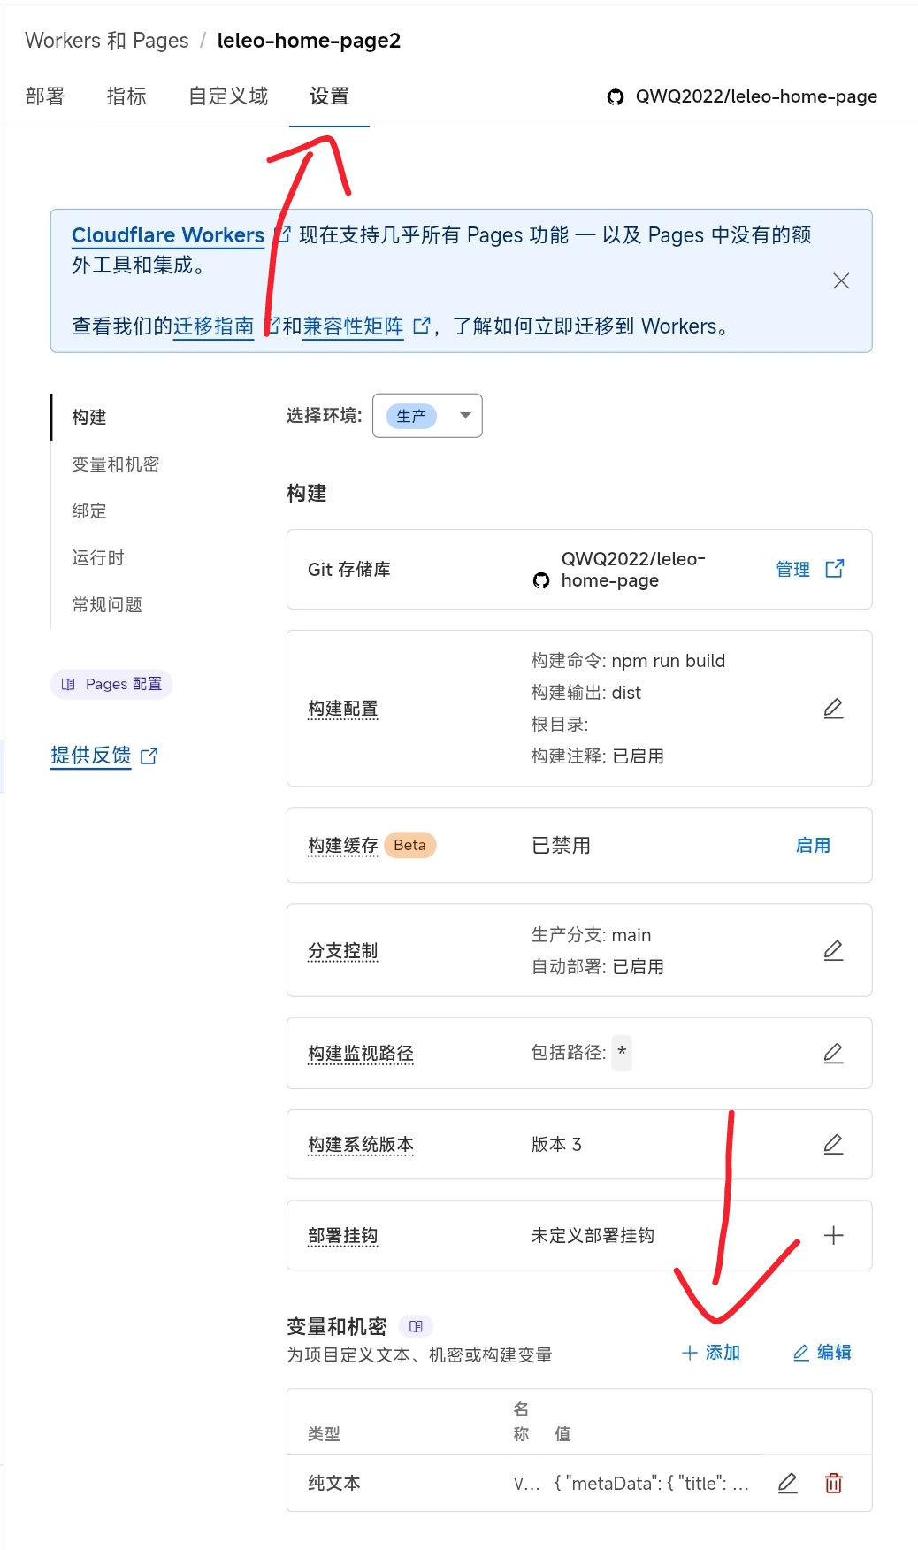Image resolution: width=918 pixels, height=1550 pixels.
Task: Open QWQ2022/leleo-home-page GitHub repo link in header
Action: (x=756, y=96)
